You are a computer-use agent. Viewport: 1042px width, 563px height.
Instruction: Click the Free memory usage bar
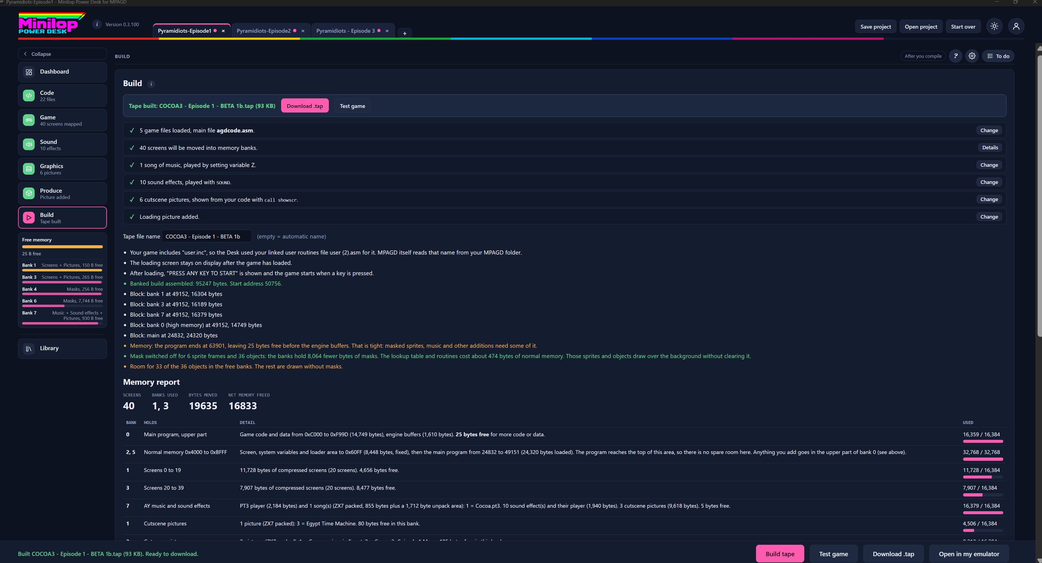click(x=62, y=247)
